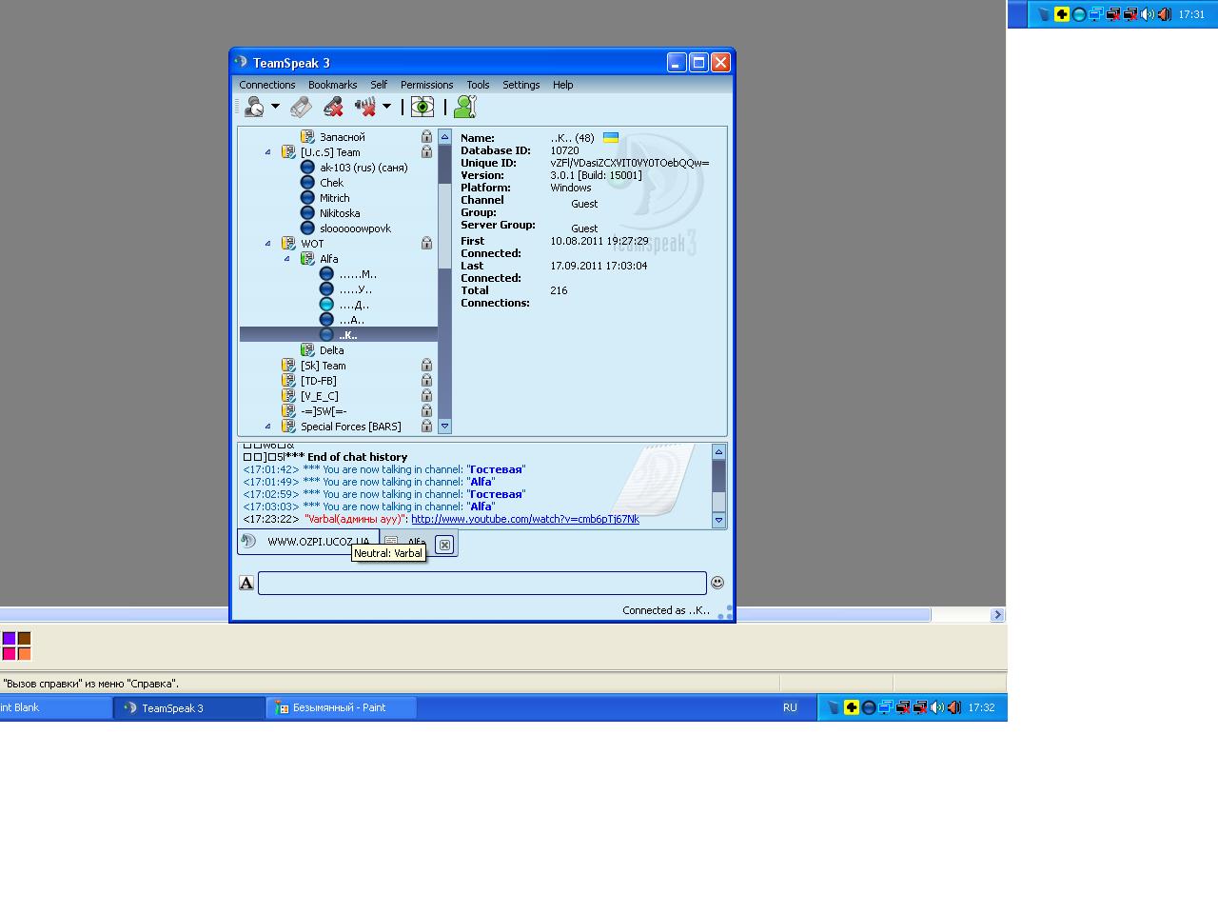Select user ...А.. in Alfa
The height and width of the screenshot is (914, 1218).
pos(352,320)
